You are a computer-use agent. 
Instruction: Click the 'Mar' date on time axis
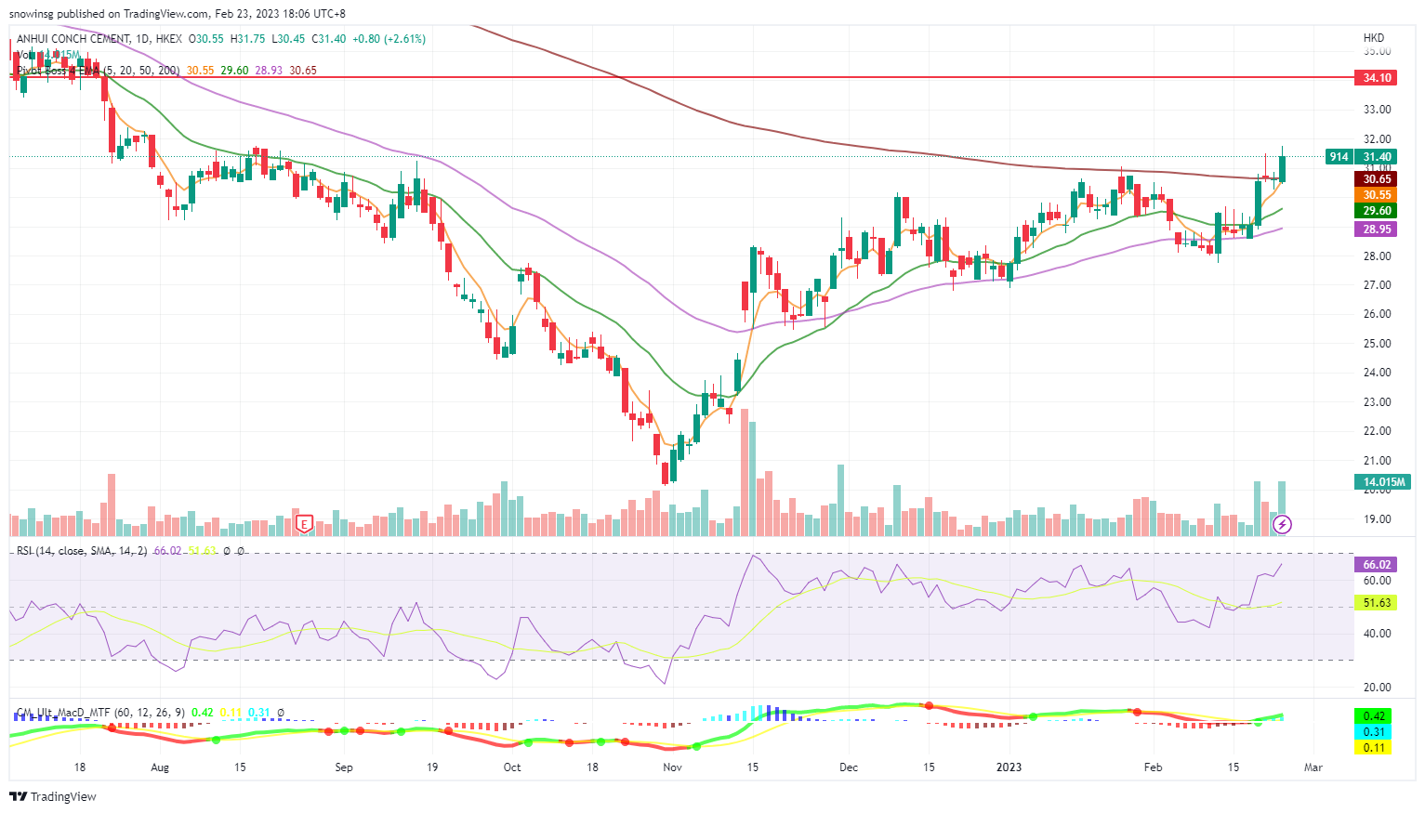(x=1313, y=767)
